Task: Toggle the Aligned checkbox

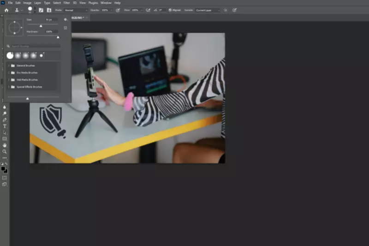Action: pos(170,10)
